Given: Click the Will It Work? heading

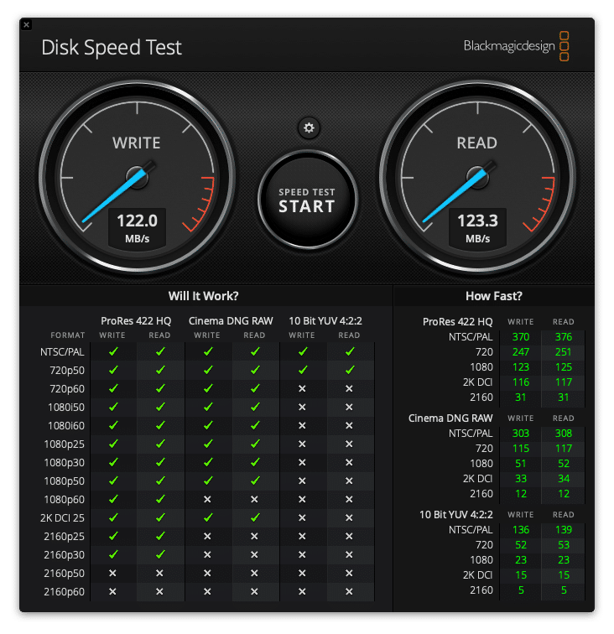Looking at the screenshot, I should click(x=204, y=296).
